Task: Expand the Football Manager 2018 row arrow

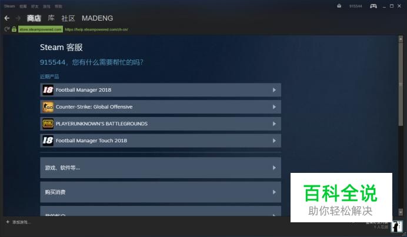Action: pos(274,90)
